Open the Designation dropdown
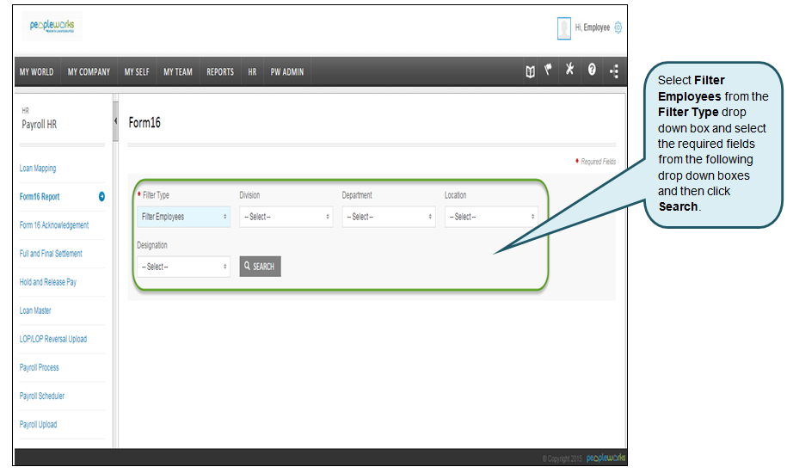The image size is (787, 473). point(183,267)
